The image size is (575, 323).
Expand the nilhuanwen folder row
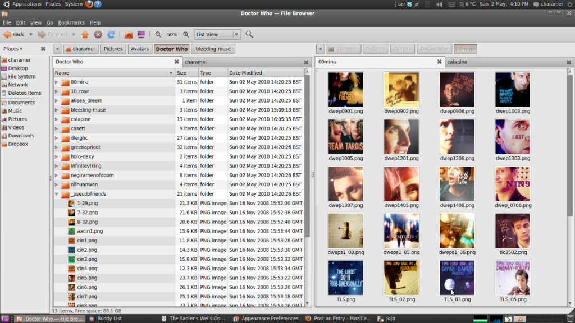point(57,184)
